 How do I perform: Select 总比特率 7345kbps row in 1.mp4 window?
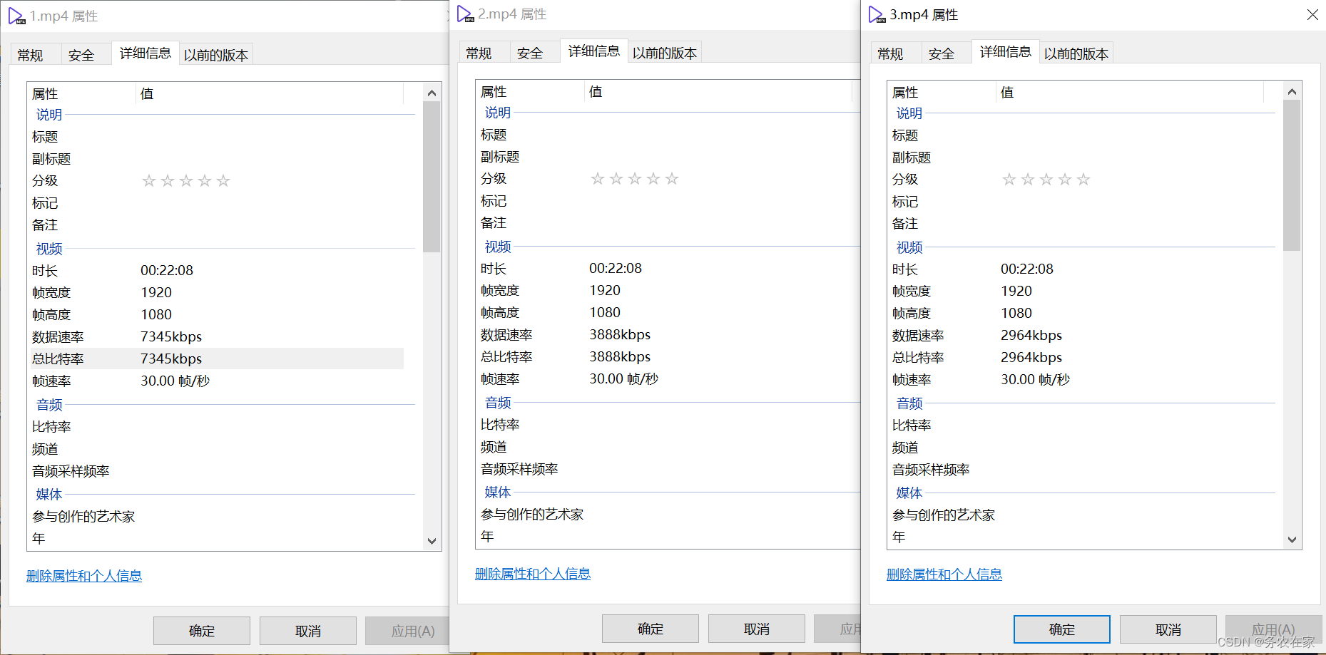coord(216,359)
